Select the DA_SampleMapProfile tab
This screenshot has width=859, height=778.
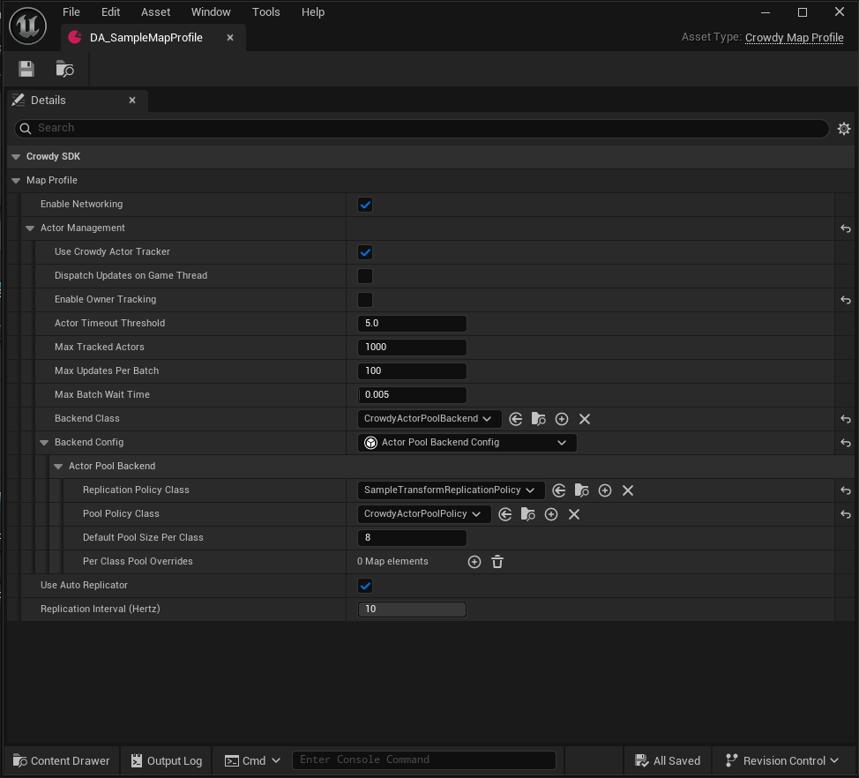[146, 38]
